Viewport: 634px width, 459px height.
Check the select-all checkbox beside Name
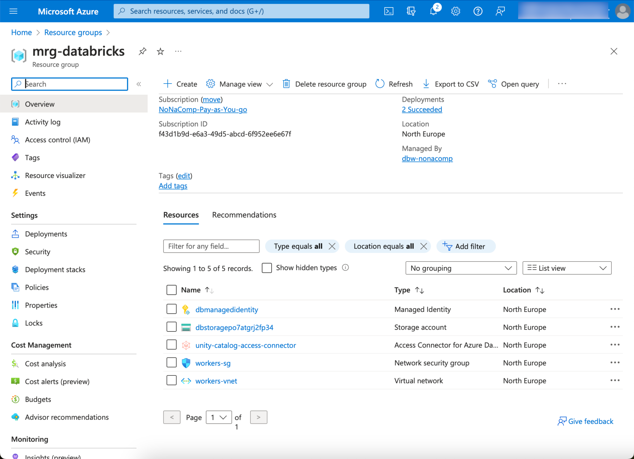click(x=172, y=290)
